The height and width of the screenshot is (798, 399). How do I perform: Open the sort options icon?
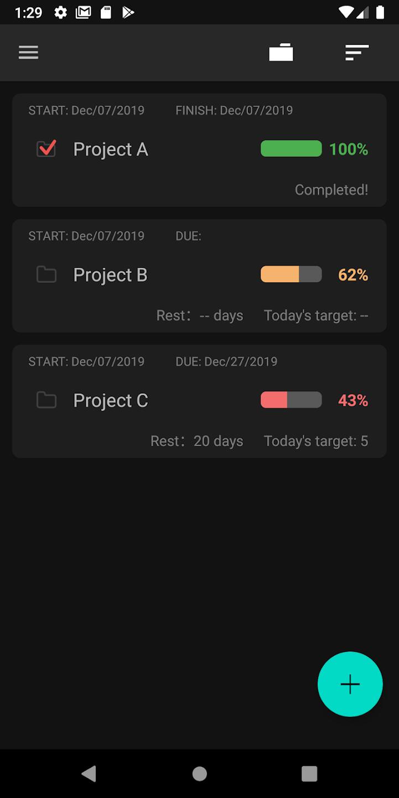[x=356, y=53]
